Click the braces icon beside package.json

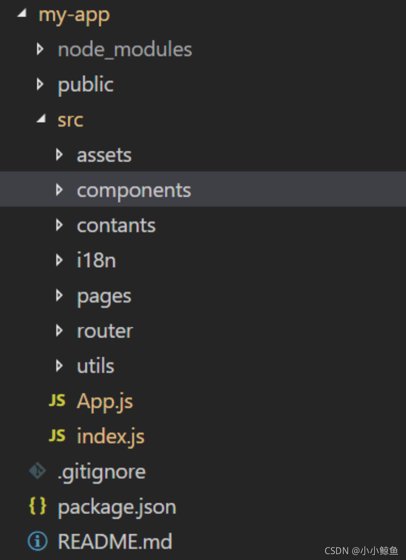(37, 506)
